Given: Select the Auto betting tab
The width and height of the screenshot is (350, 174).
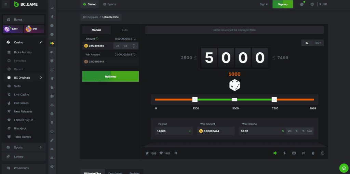Looking at the screenshot, I should (x=125, y=30).
